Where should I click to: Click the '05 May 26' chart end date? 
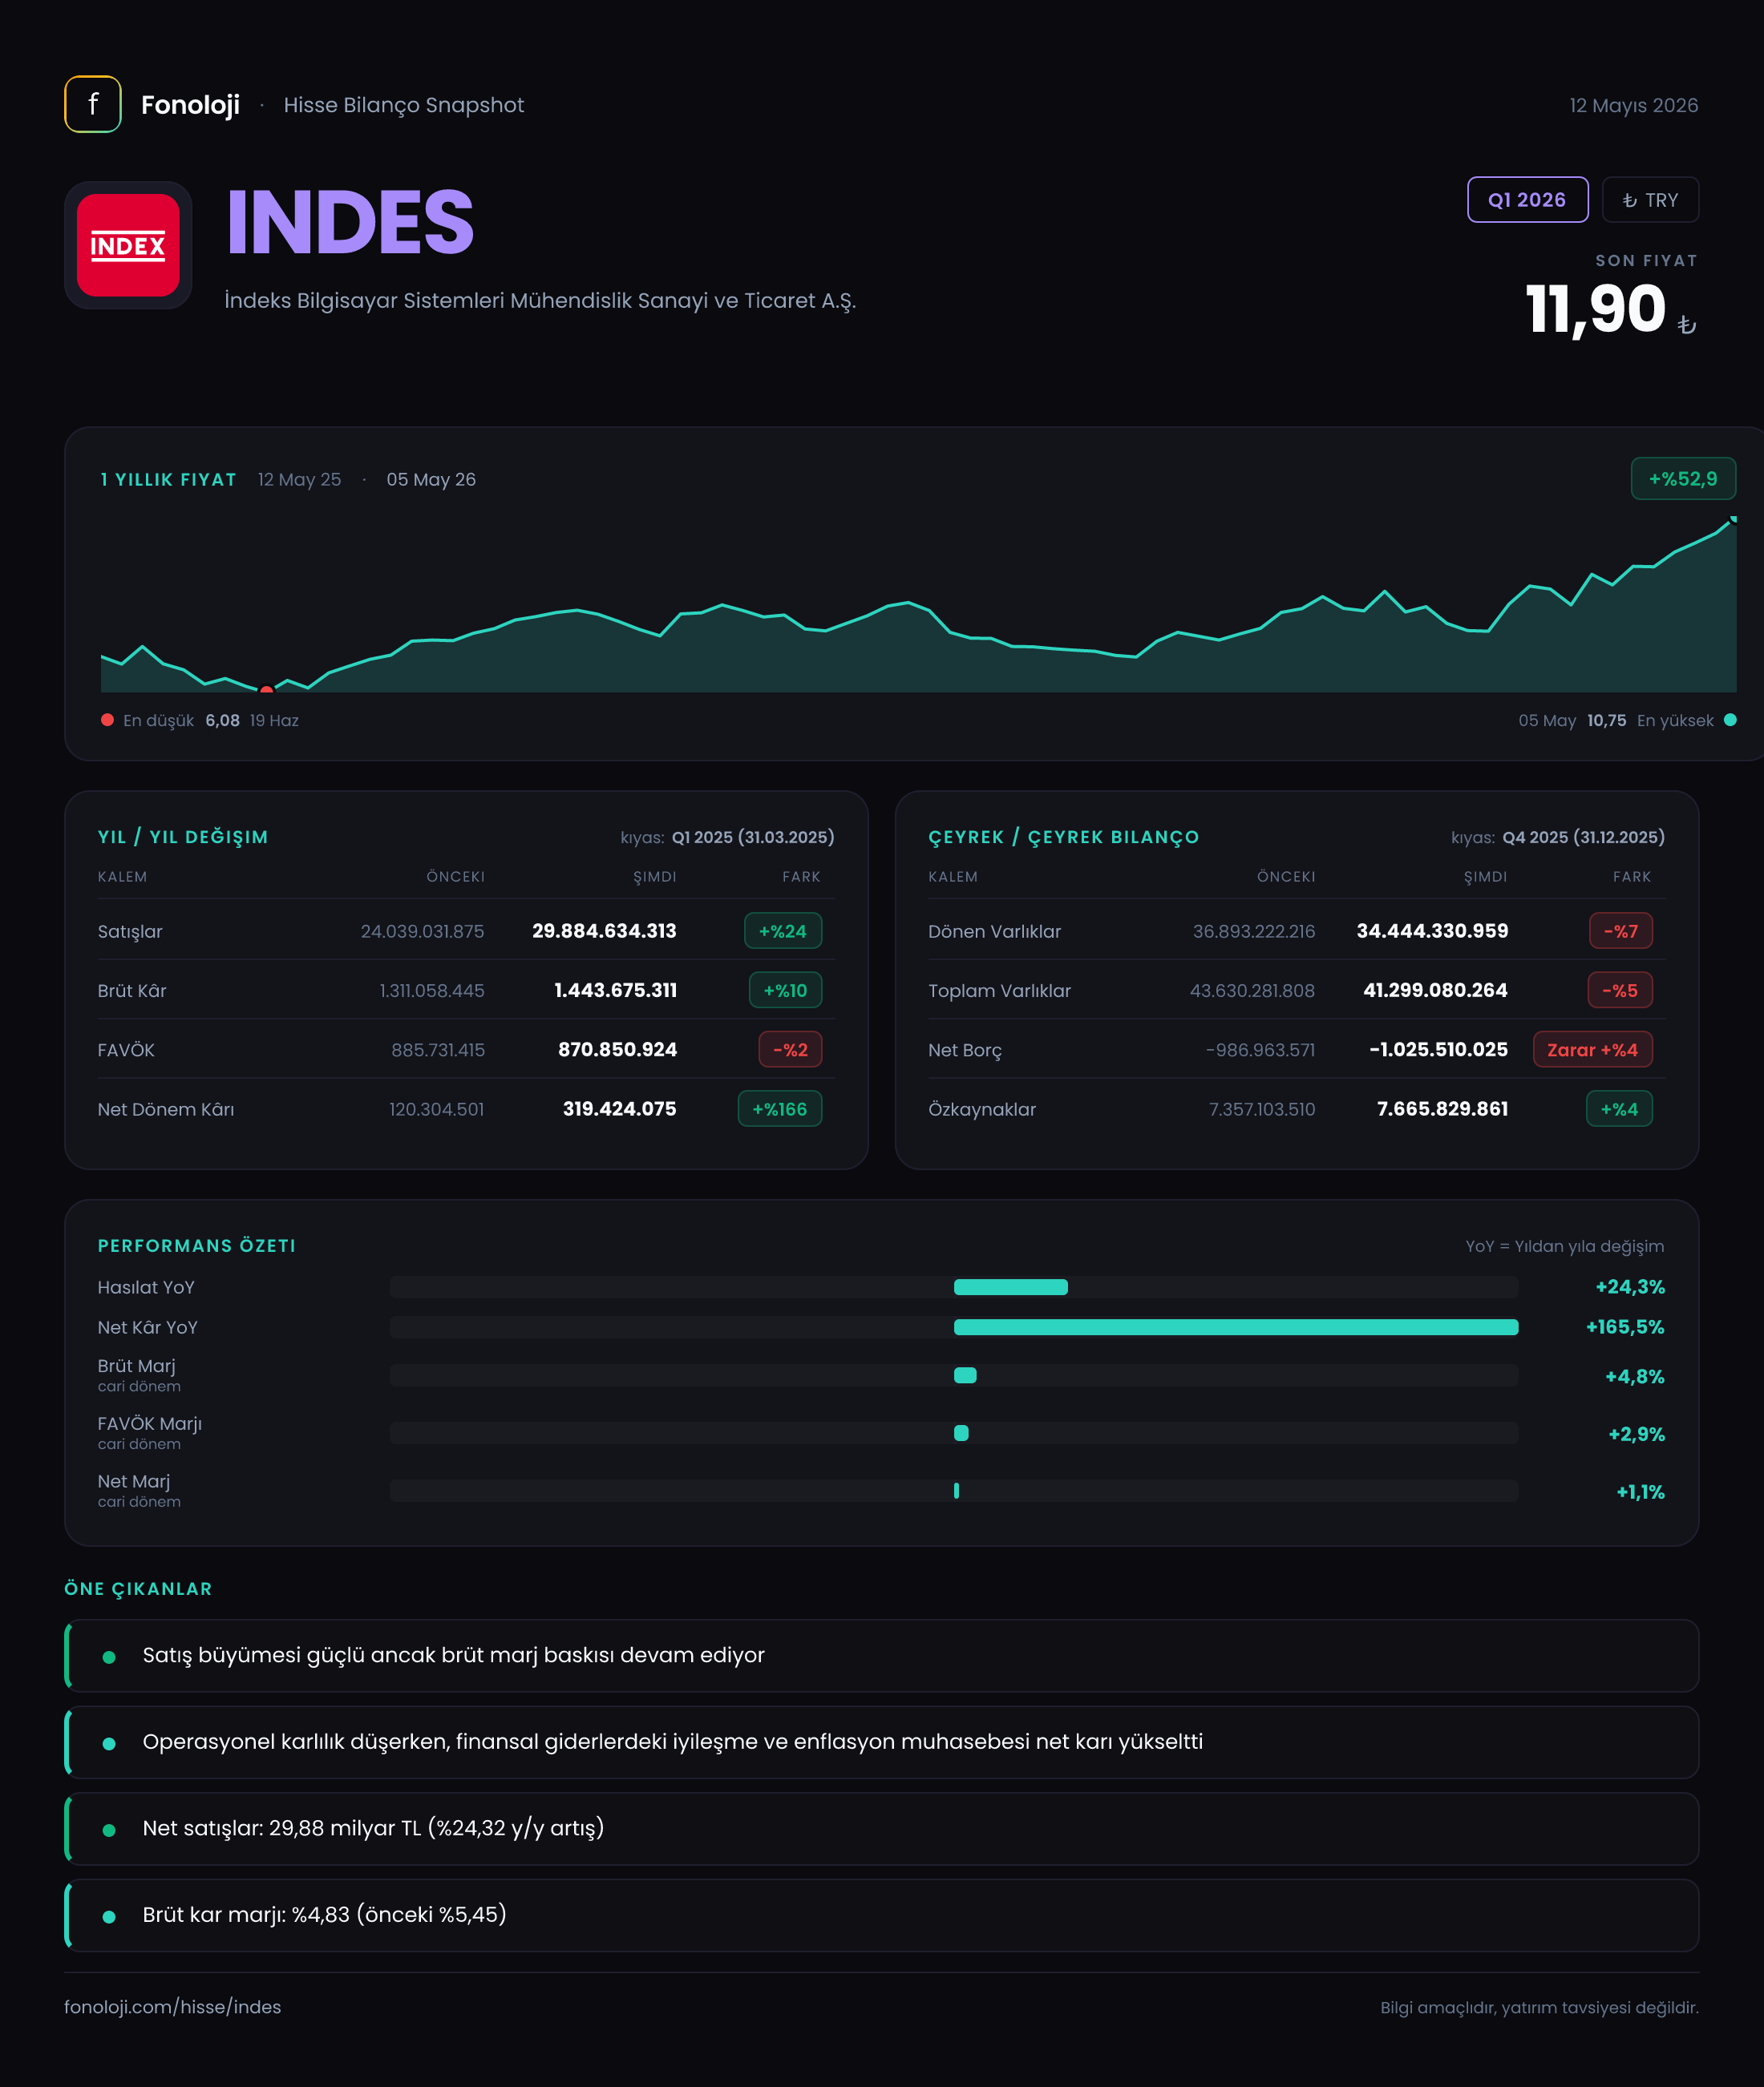tap(431, 480)
